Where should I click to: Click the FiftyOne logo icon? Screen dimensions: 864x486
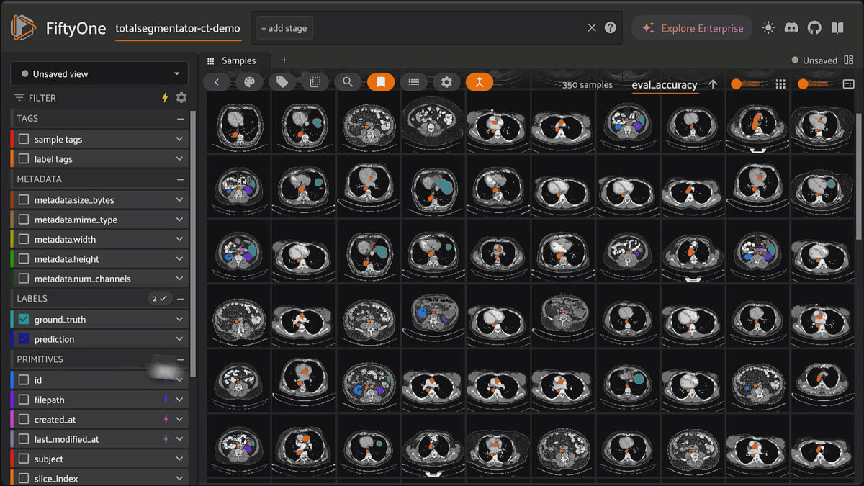pos(23,28)
